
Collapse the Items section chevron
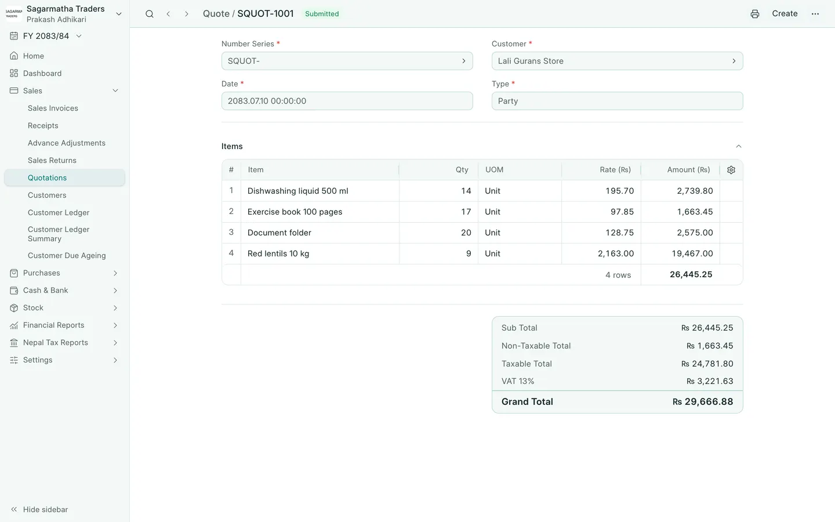click(x=738, y=147)
